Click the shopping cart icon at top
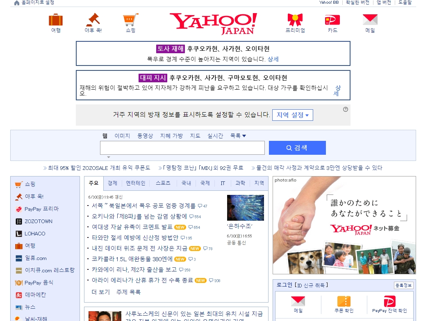Viewport: 437px width, 321px height. point(130,20)
